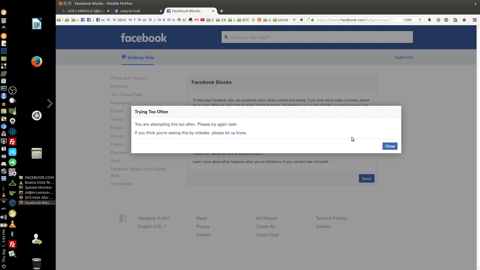Open the Ad Choices footer link

pos(267,218)
